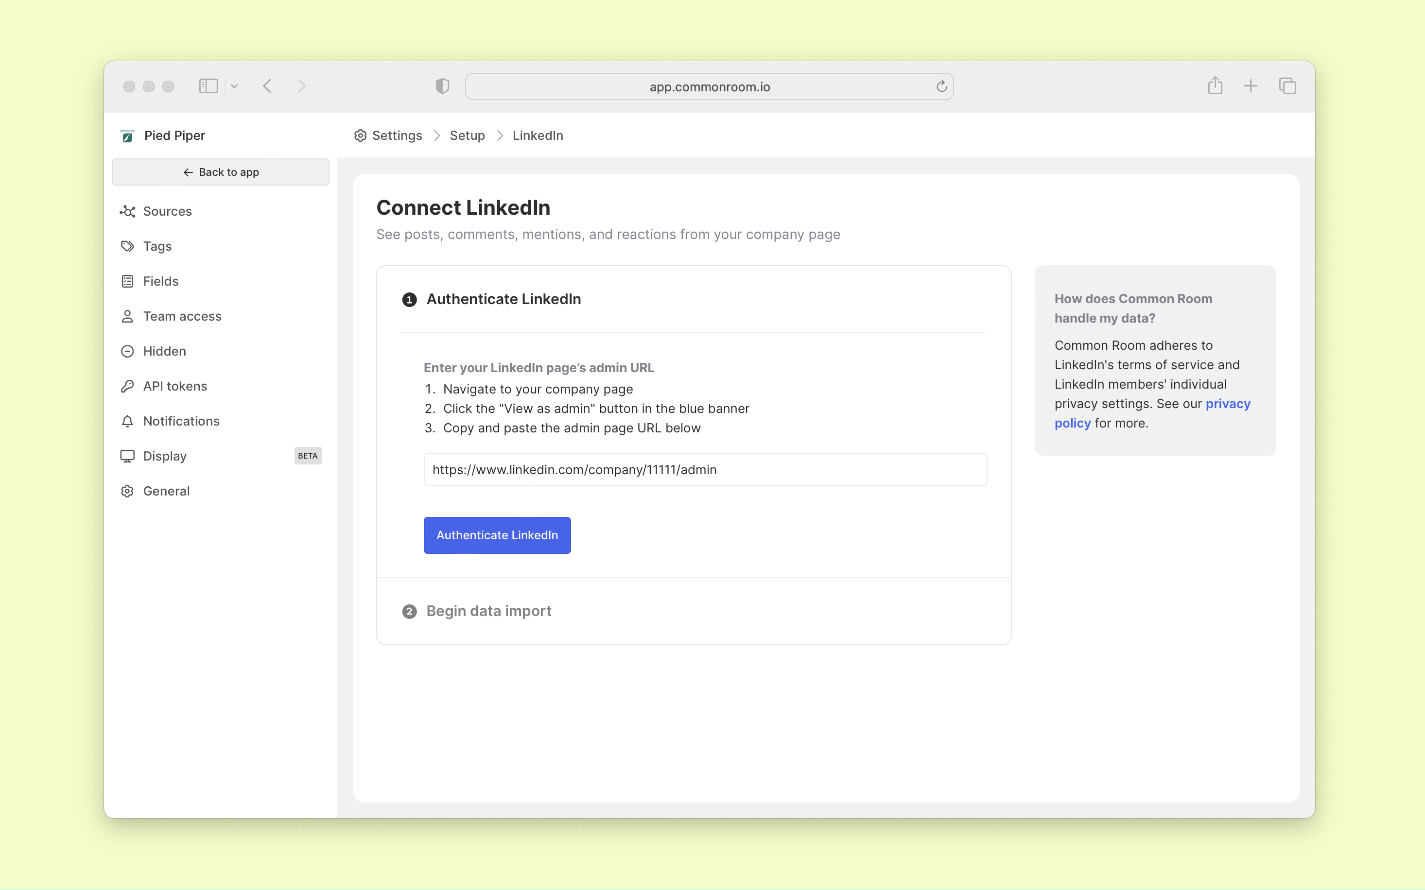Image resolution: width=1425 pixels, height=890 pixels.
Task: Collapse the Authenticate LinkedIn step header
Action: click(503, 299)
